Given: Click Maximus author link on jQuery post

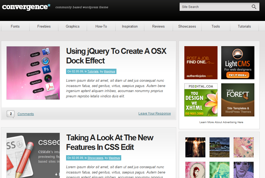Looking at the screenshot, I should click(x=110, y=72).
